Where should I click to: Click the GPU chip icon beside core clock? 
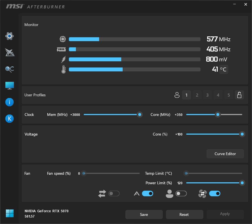pos(63,39)
